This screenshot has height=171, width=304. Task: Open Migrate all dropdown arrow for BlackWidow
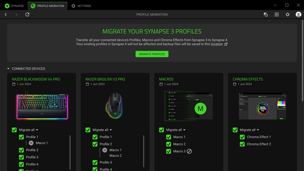[x=37, y=130]
